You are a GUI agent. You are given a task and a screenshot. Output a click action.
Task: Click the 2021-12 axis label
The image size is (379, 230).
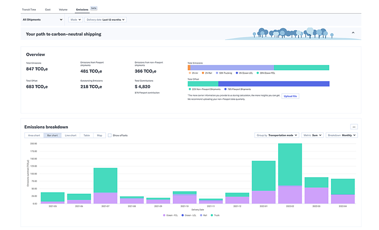click(x=237, y=206)
